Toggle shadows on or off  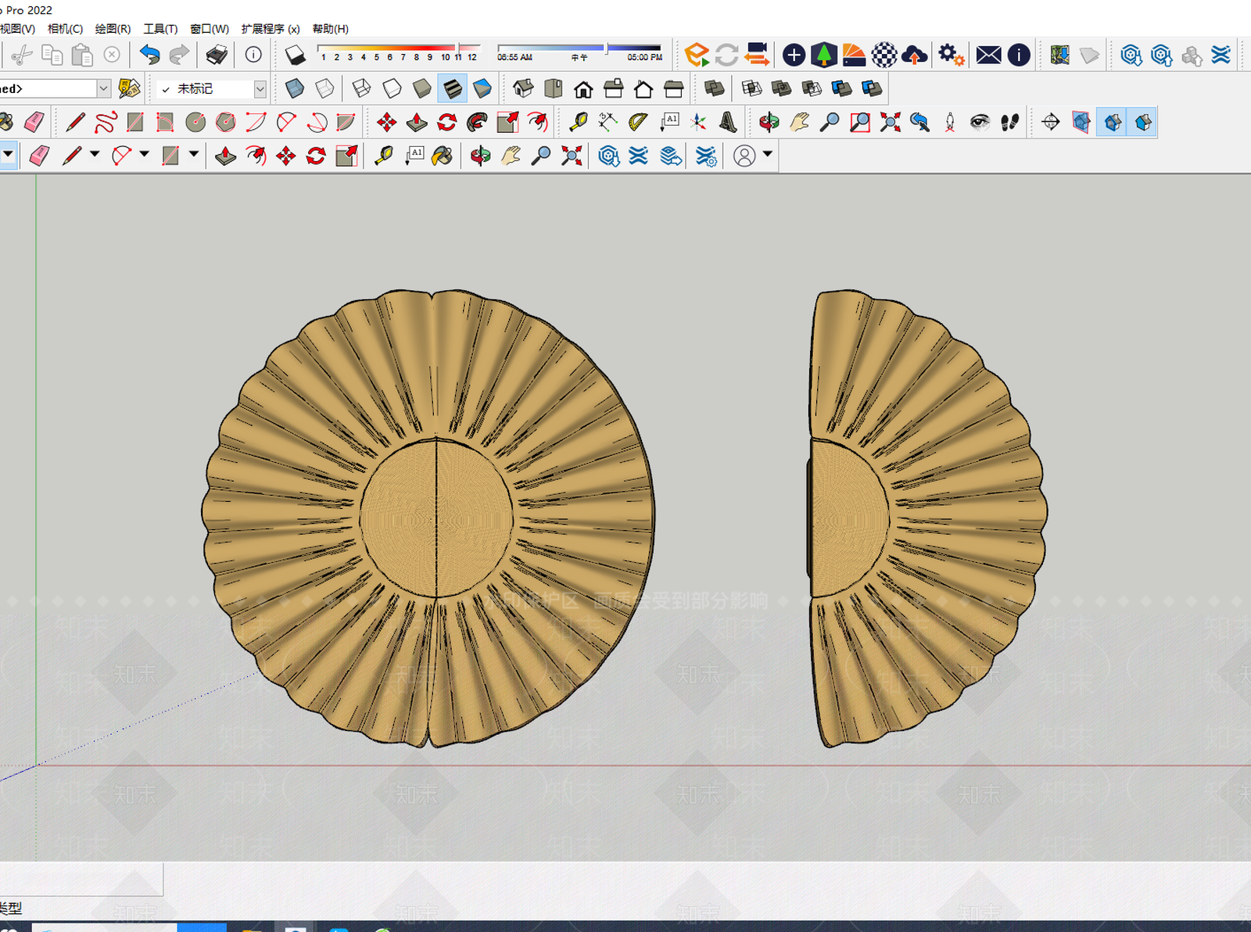295,55
